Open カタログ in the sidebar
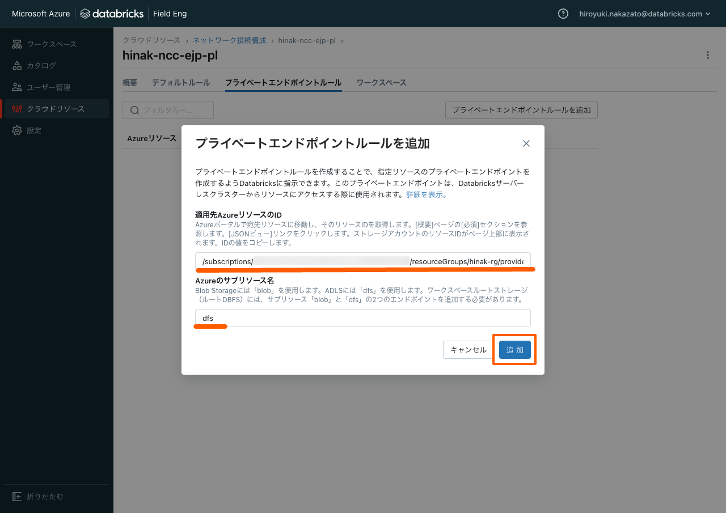 tap(41, 66)
